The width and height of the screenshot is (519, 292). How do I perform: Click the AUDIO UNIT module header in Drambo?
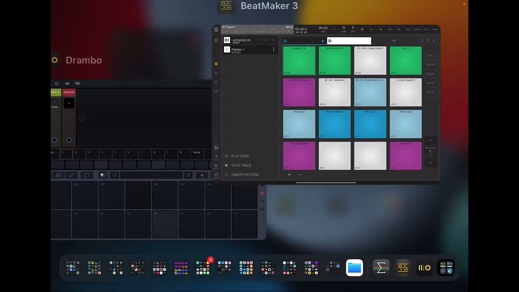[69, 92]
